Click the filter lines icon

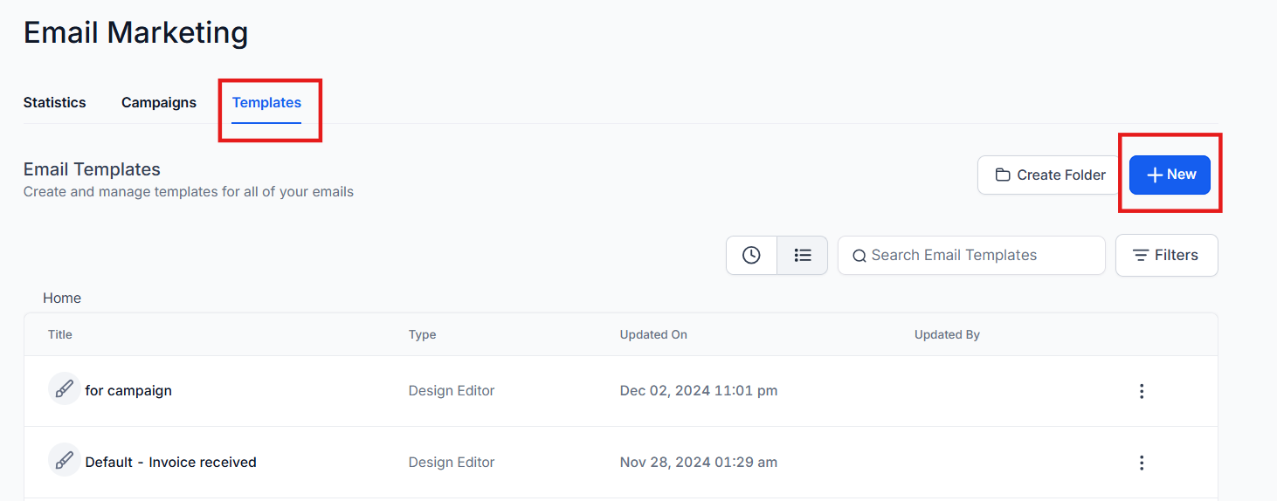click(1141, 256)
